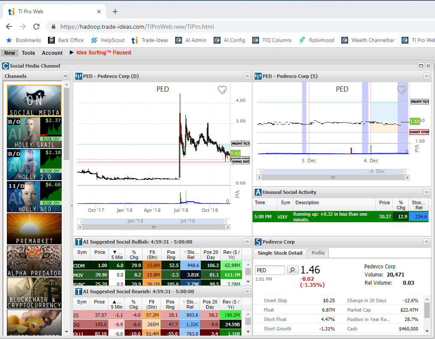Viewport: 435px width, 339px height.
Task: Open the Back Office bookmark
Action: click(x=66, y=40)
